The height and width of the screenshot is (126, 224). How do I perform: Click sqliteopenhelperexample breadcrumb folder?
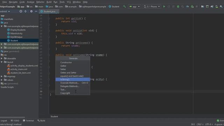pos(92,7)
